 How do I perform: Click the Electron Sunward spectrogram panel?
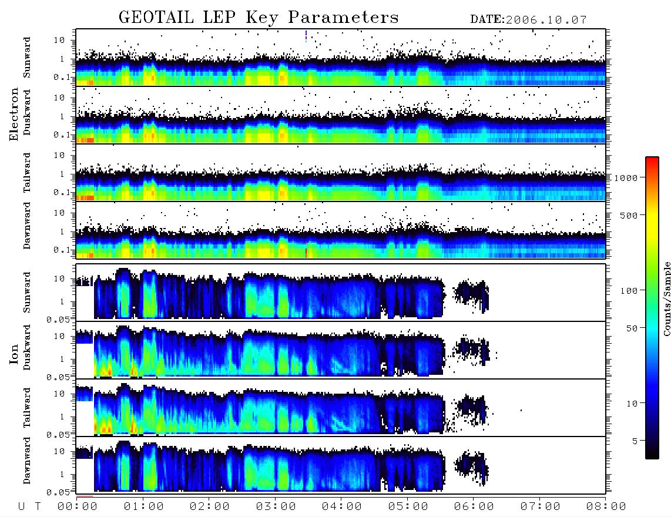pyautogui.click(x=341, y=58)
